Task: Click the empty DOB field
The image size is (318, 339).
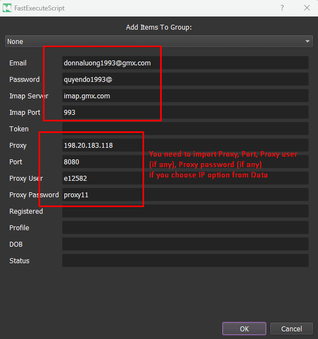Action: coord(185,244)
